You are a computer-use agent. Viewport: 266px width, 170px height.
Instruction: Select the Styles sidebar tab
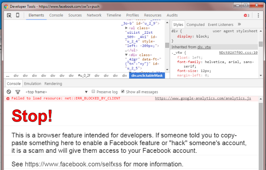point(178,25)
